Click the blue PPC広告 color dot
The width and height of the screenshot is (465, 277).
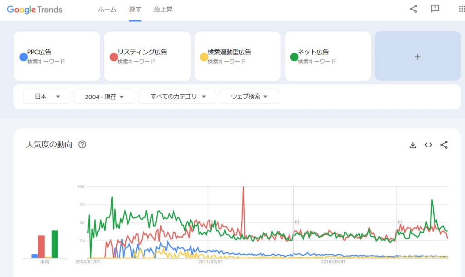tap(24, 57)
